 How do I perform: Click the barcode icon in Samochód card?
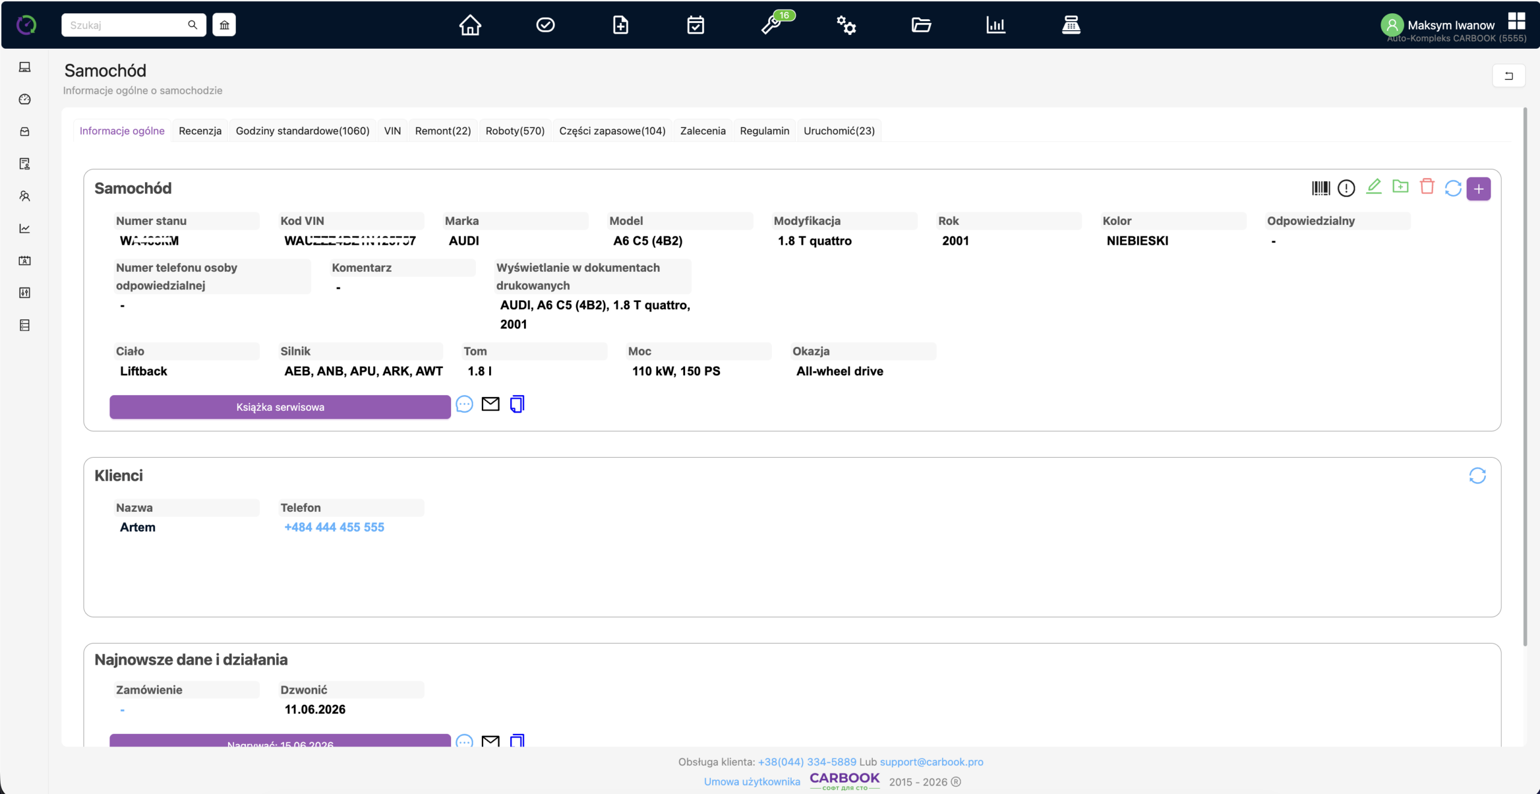coord(1320,188)
